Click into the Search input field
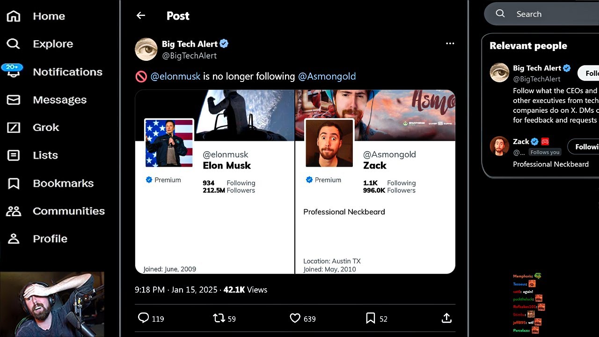Viewport: 599px width, 337px height. pyautogui.click(x=552, y=14)
